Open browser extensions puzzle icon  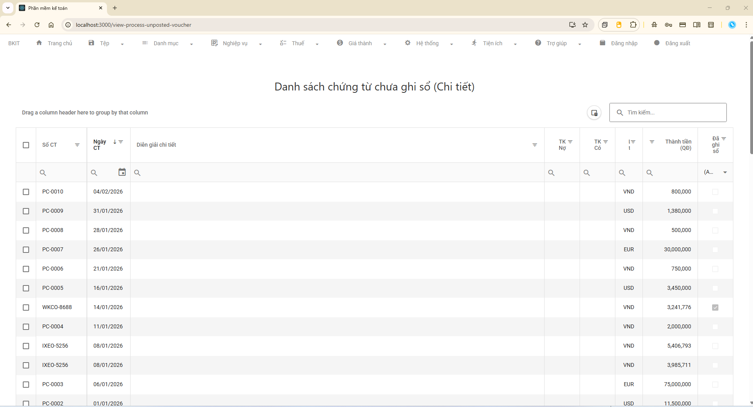point(633,25)
